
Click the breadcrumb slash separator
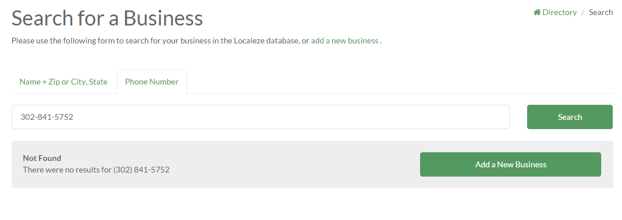tap(583, 12)
